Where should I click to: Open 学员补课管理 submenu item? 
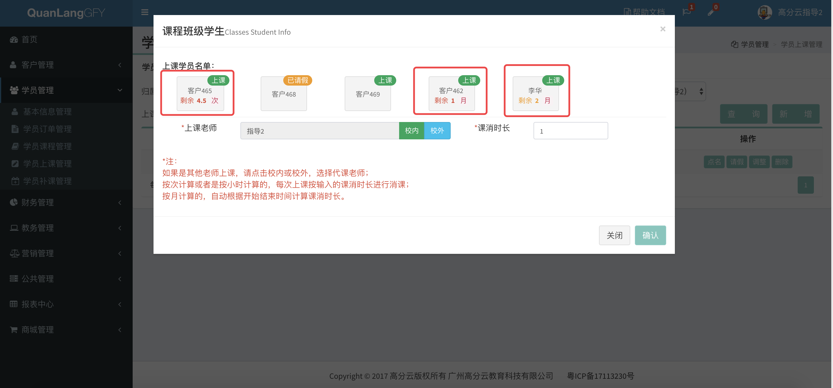(47, 181)
